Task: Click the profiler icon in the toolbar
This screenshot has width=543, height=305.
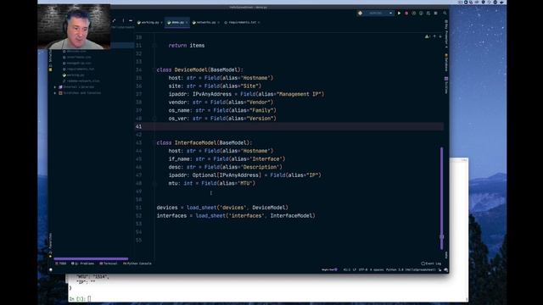Action: tap(421, 14)
